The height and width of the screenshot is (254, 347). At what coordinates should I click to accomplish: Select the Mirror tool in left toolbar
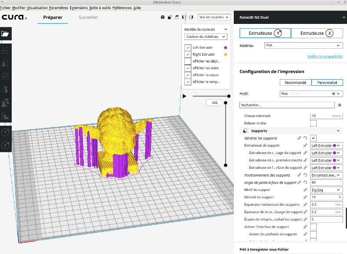click(5, 90)
